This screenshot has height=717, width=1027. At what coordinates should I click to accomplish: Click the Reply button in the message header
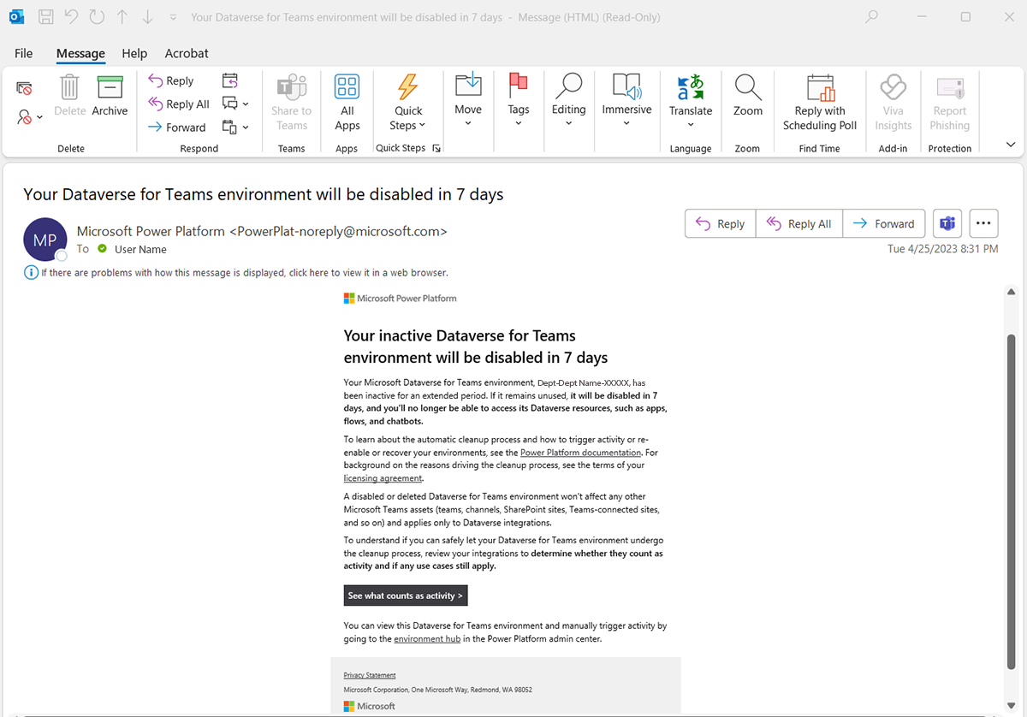tap(720, 223)
